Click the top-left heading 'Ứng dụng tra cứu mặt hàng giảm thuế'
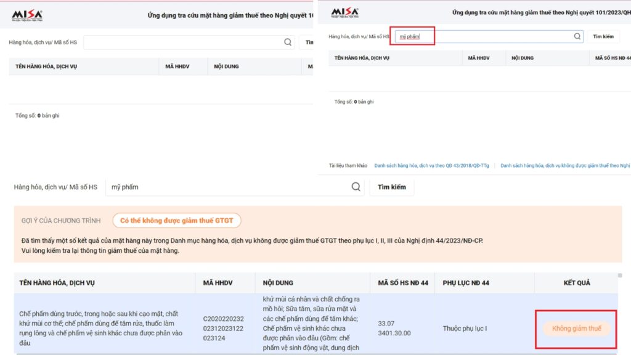Screen dimensions: 631x355 (230, 15)
